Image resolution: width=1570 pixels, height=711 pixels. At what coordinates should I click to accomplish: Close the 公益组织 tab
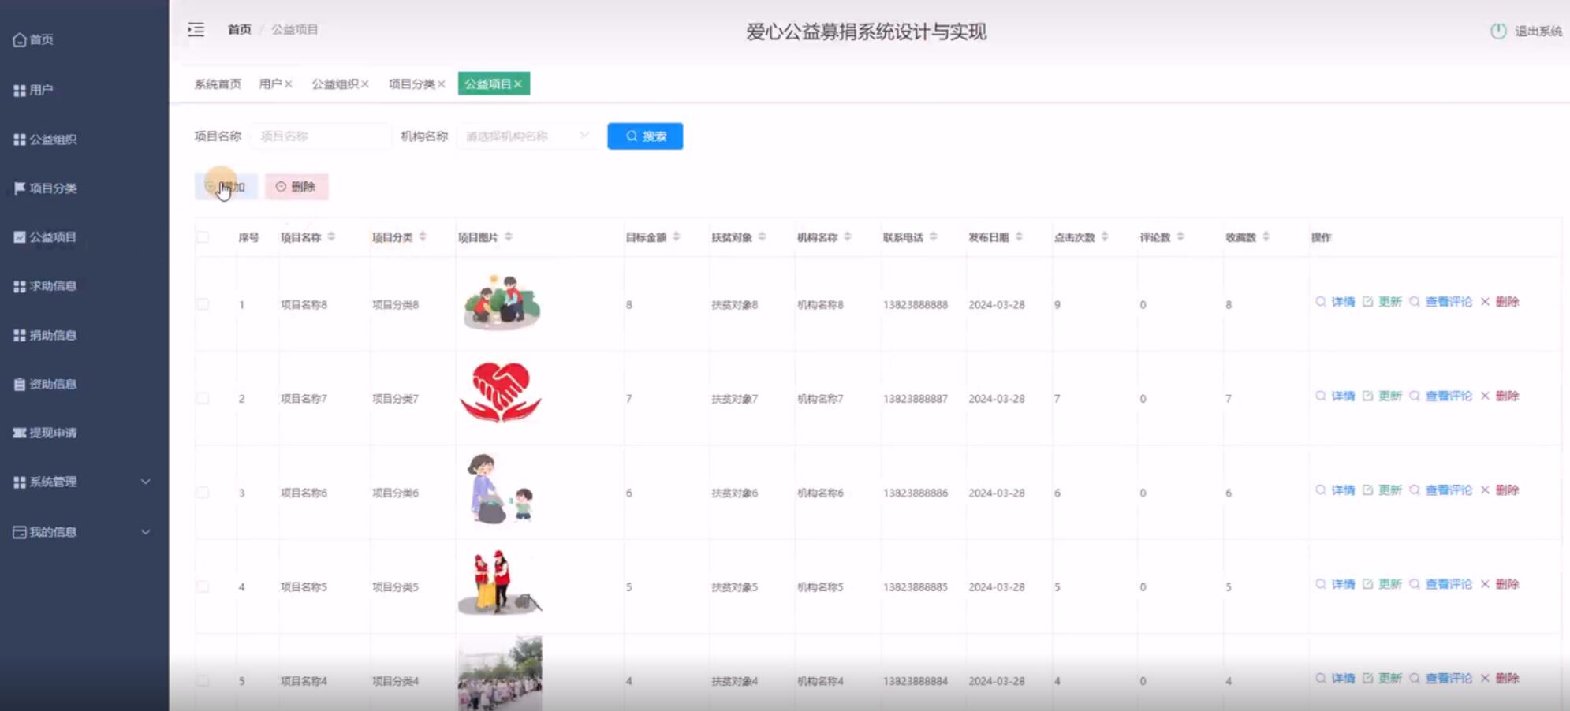click(365, 84)
